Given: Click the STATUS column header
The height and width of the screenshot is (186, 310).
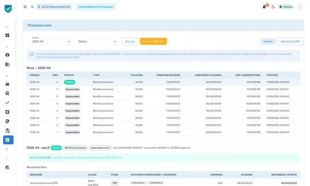Looking at the screenshot, I should (69, 75).
